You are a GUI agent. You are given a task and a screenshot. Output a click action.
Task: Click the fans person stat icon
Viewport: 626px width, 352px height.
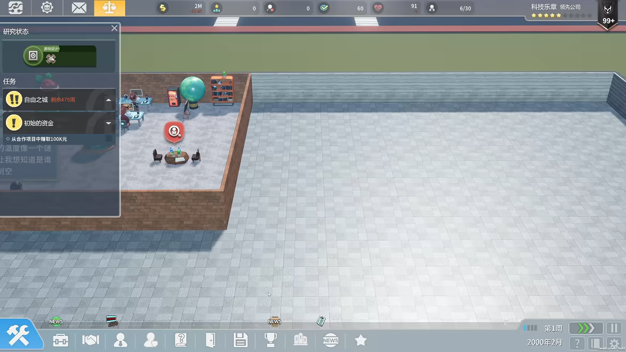tap(270, 8)
